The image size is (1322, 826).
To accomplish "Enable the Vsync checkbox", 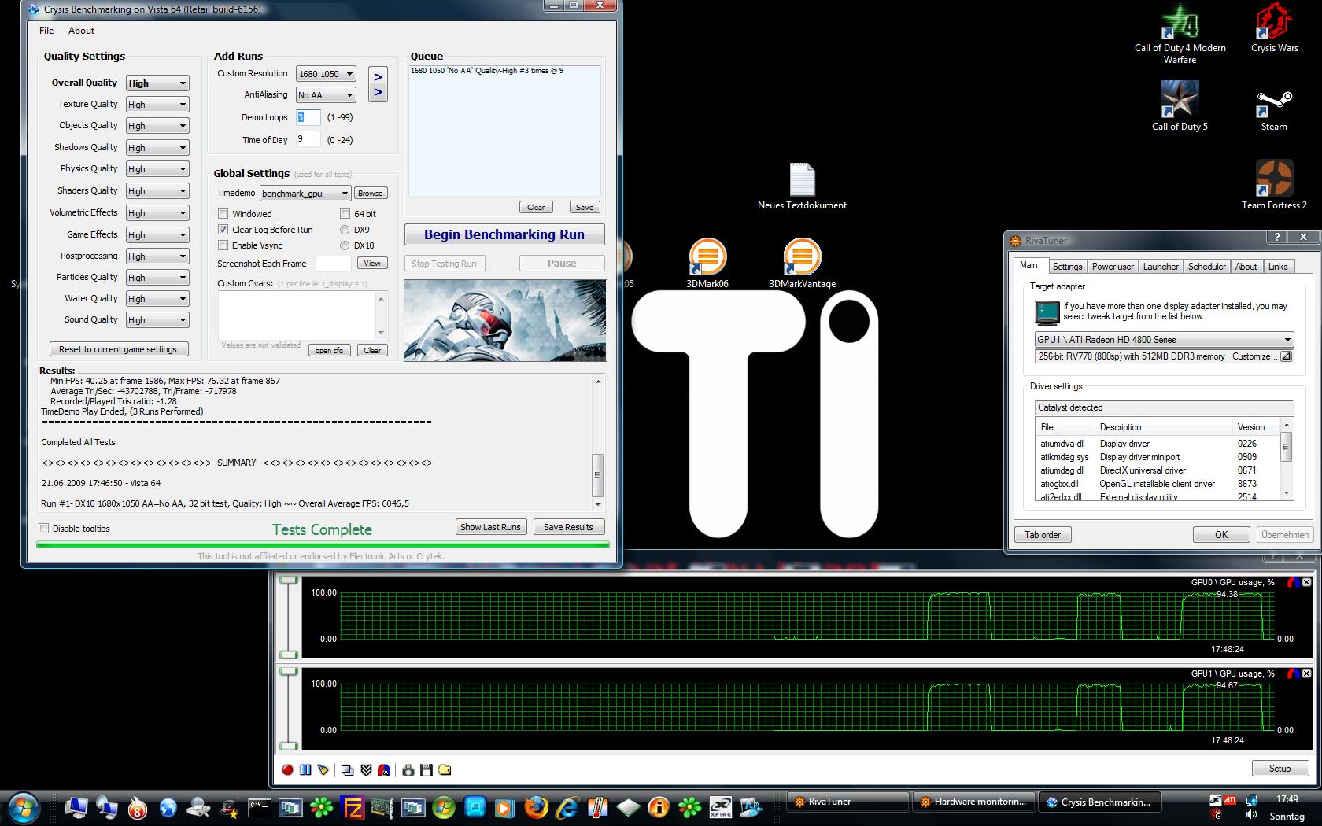I will pos(223,245).
